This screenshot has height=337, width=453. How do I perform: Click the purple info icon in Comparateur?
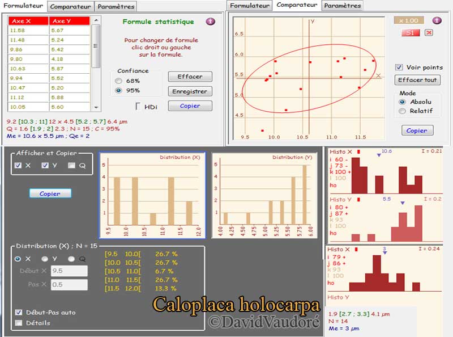pyautogui.click(x=437, y=20)
